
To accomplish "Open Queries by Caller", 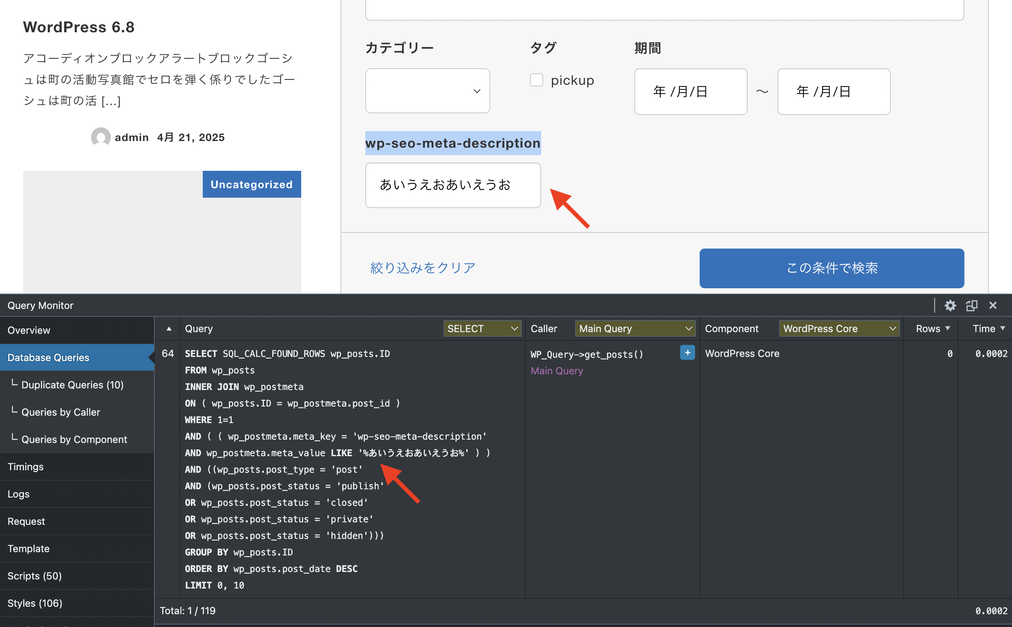I will click(77, 412).
